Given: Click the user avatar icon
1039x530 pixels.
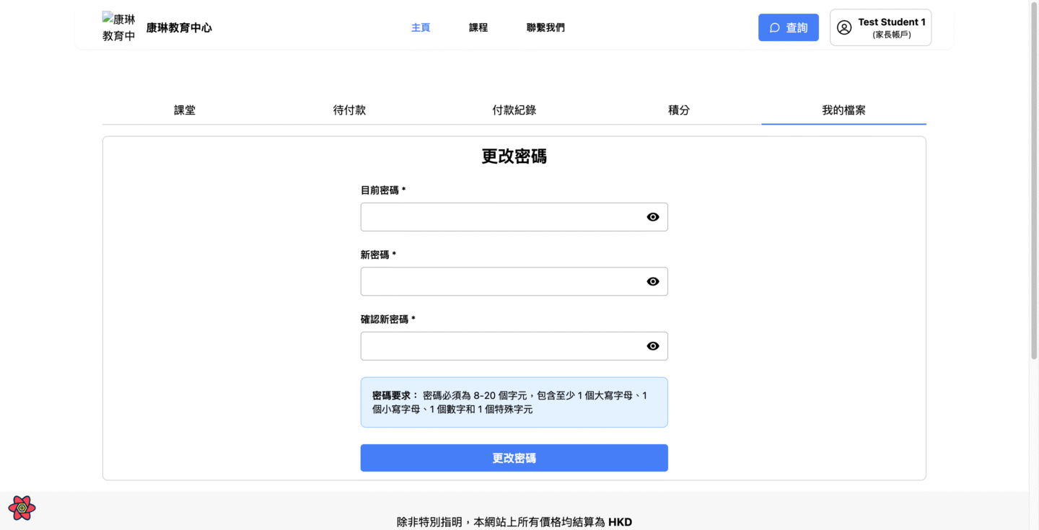Looking at the screenshot, I should [x=843, y=27].
